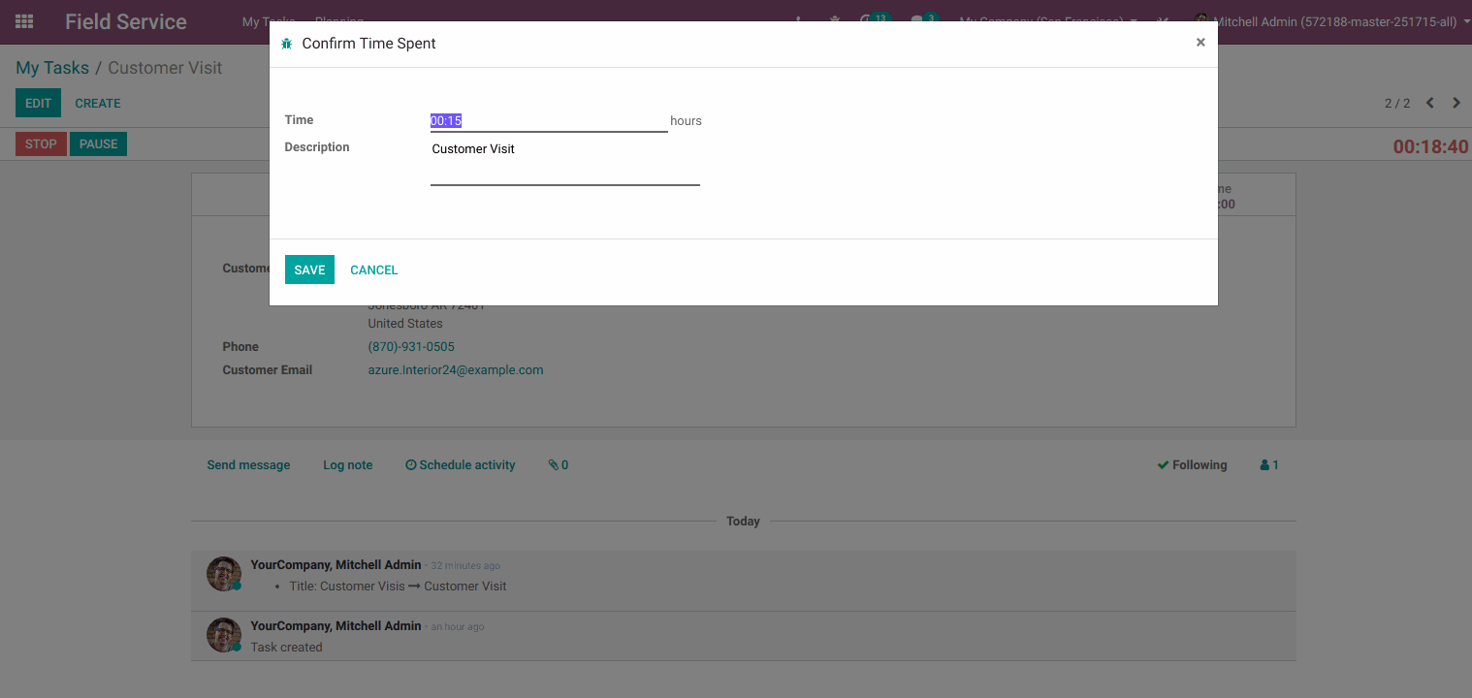The height and width of the screenshot is (698, 1472).
Task: Open attachments via the paperclip icon
Action: pos(554,464)
